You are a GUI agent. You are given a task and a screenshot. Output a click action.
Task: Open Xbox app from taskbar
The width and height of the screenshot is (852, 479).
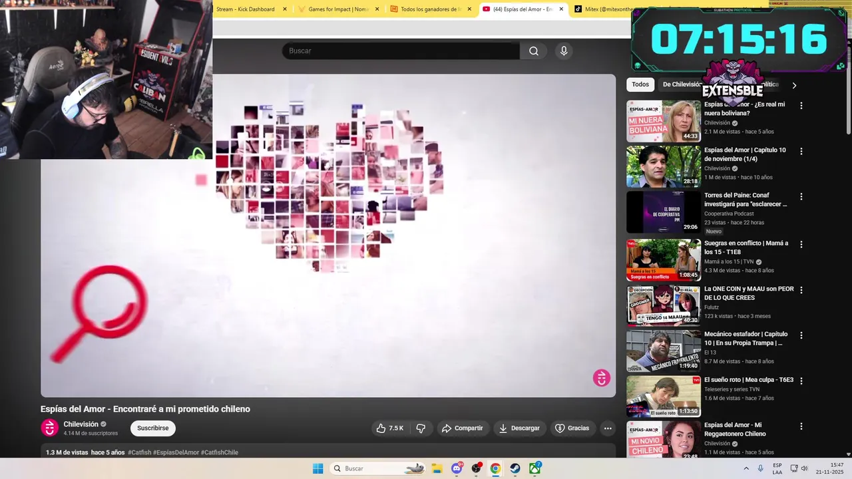pos(534,468)
